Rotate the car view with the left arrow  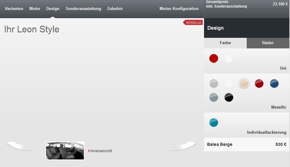[x=20, y=146]
